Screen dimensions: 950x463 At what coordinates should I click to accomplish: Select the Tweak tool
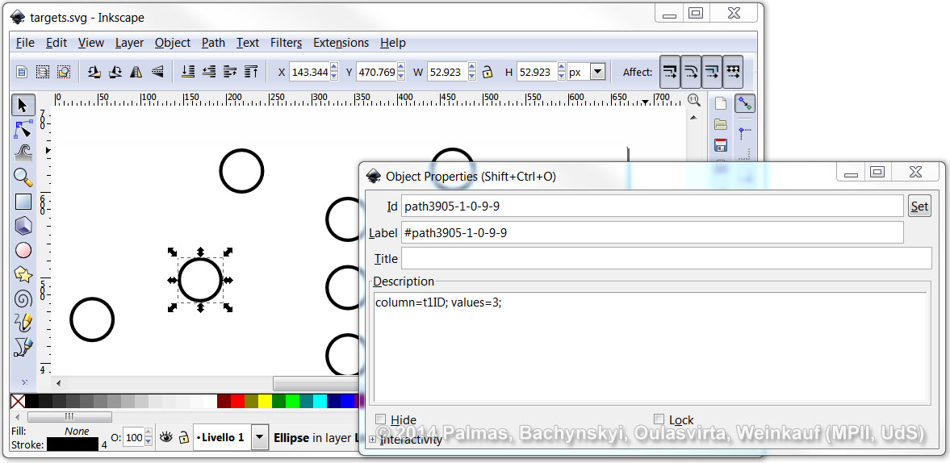click(x=23, y=153)
